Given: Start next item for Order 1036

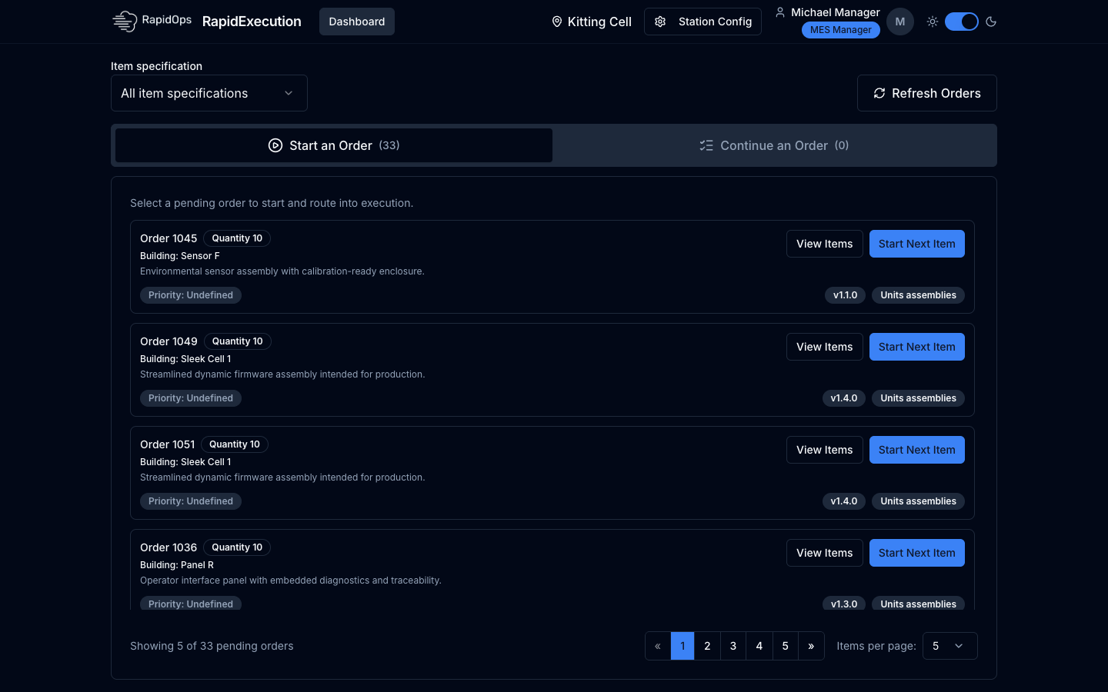Looking at the screenshot, I should 917,553.
